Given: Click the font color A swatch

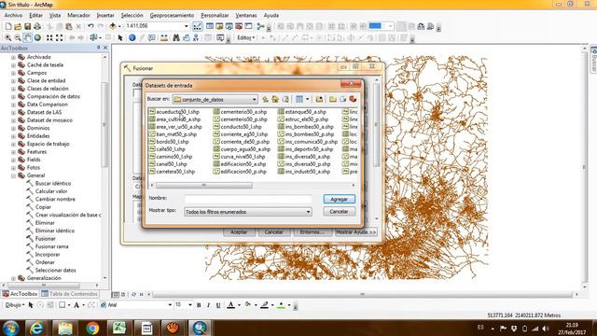Looking at the screenshot, I should 230,305.
